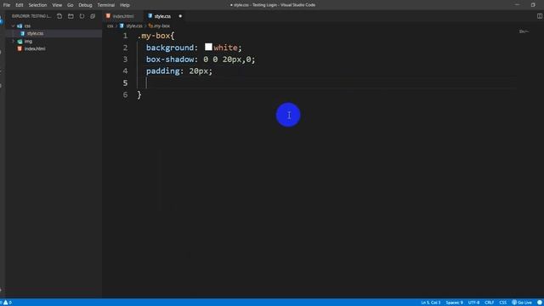Click the feedback smiley in status bar
The height and width of the screenshot is (306, 544).
tap(540, 303)
